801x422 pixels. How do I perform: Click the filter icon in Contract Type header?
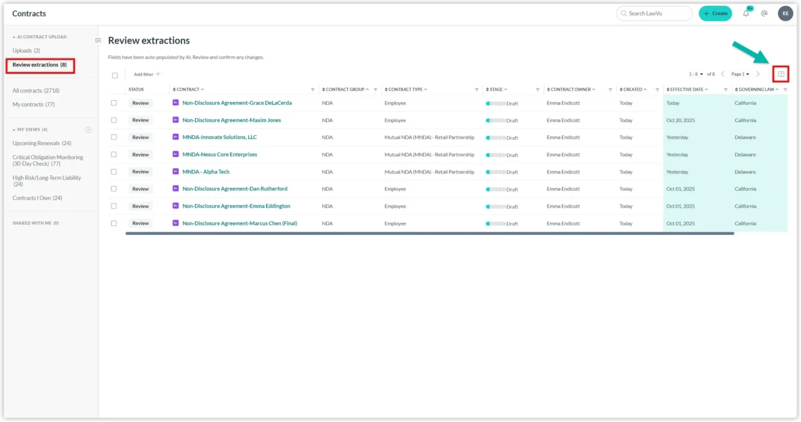click(477, 90)
